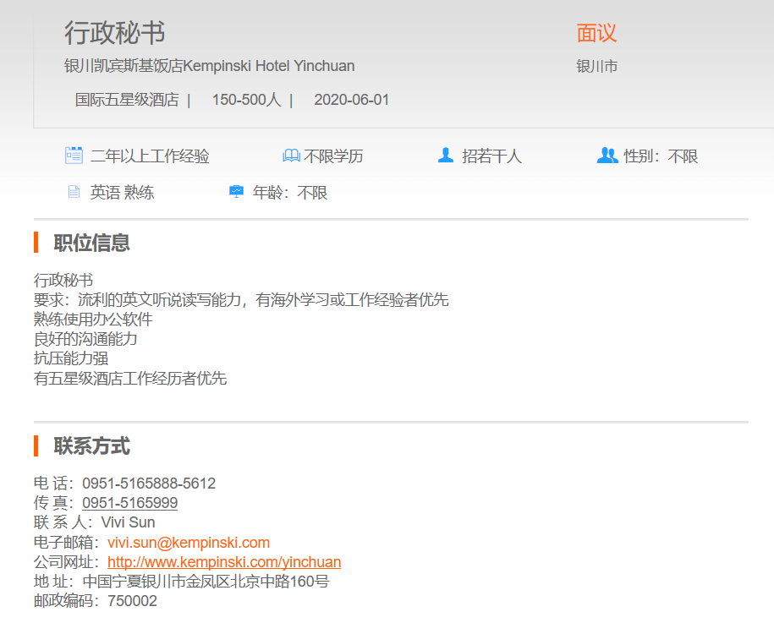Click the fax number 0951-5165999
This screenshot has width=774, height=623.
(x=129, y=503)
